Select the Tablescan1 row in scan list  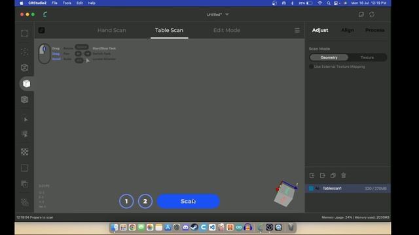pyautogui.click(x=348, y=189)
